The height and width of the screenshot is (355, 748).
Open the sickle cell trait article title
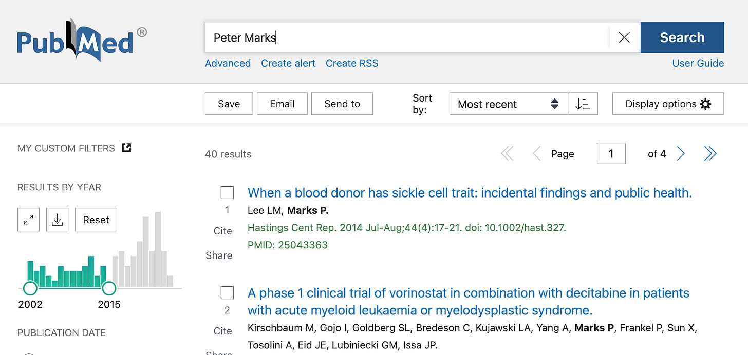[470, 193]
